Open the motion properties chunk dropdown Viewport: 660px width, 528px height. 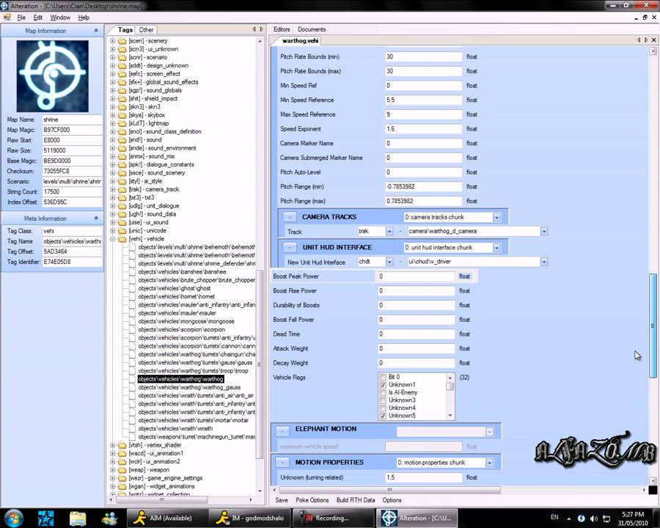(489, 463)
